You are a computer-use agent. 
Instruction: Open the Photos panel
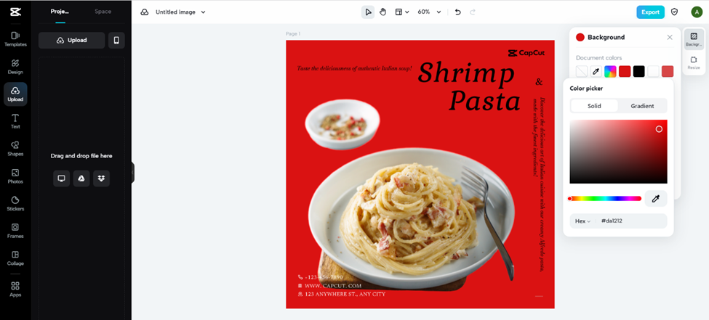coord(15,176)
